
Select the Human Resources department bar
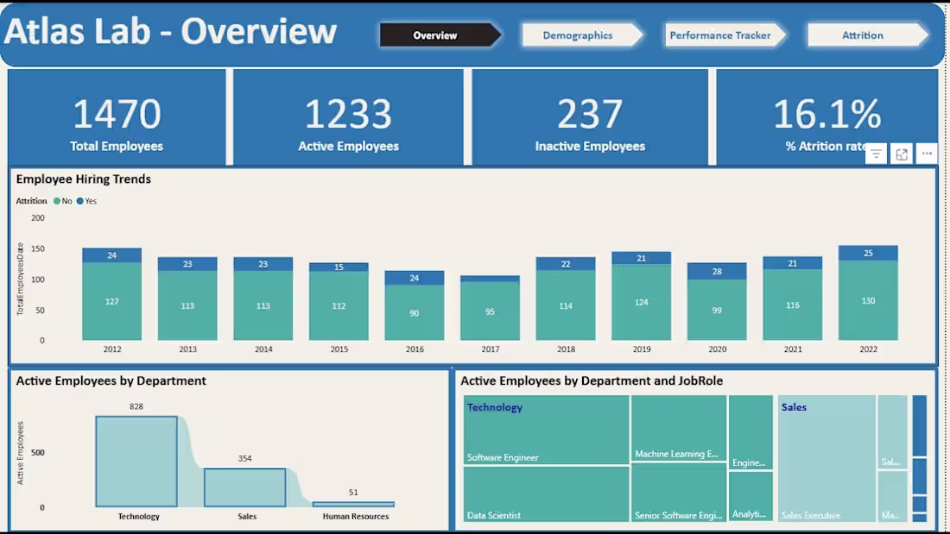[353, 503]
